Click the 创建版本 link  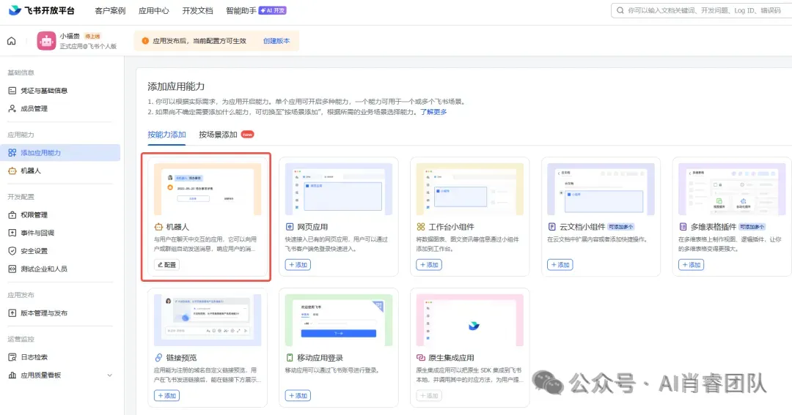[276, 41]
